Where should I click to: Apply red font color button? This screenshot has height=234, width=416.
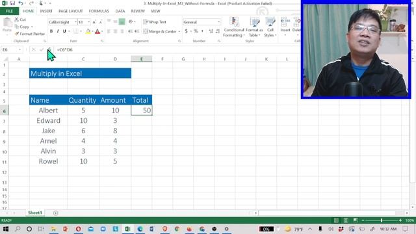tap(97, 31)
